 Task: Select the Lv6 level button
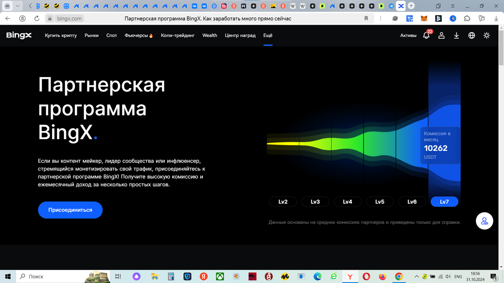pos(412,202)
